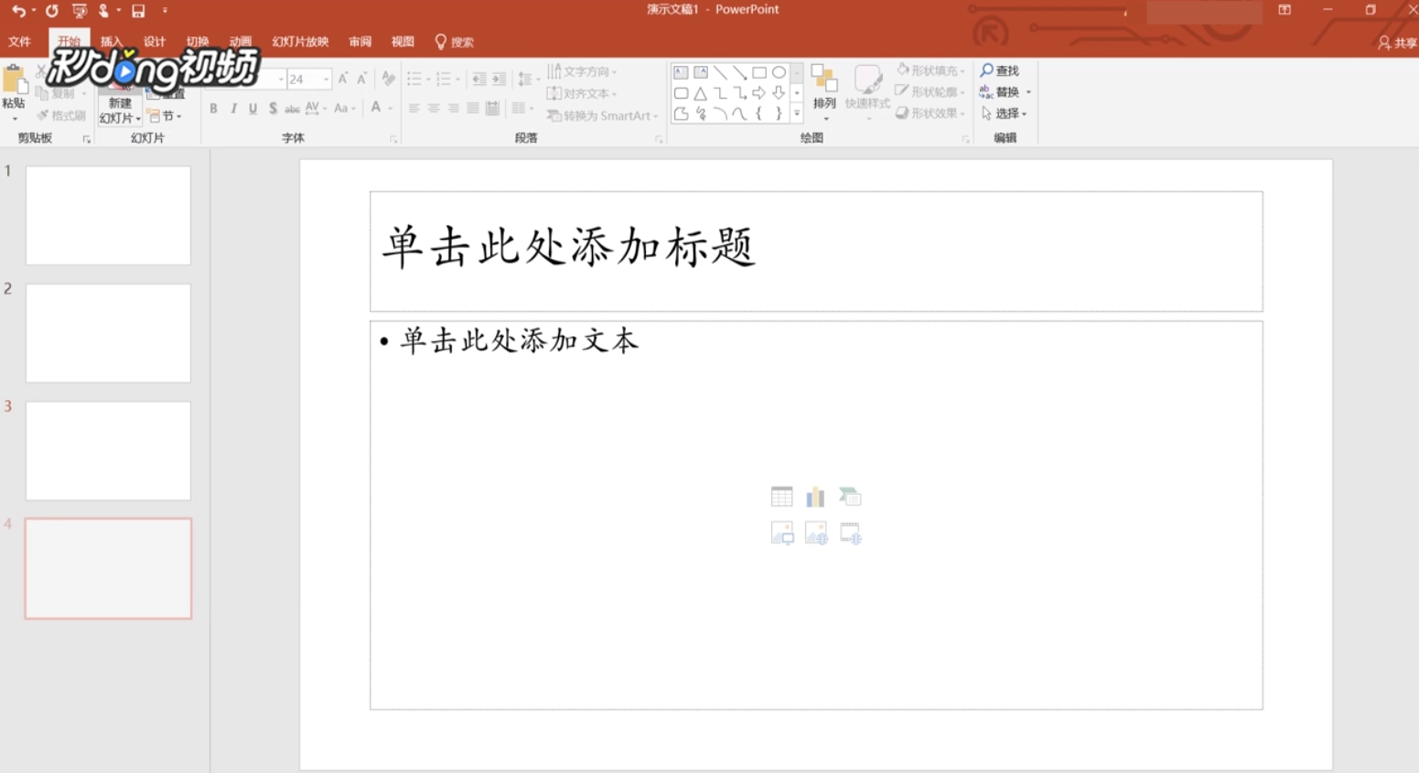Insert a SmartArt graphic from the placeholder
The width and height of the screenshot is (1419, 773).
point(849,496)
